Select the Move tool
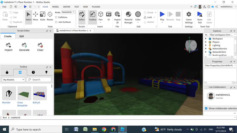 pos(36,16)
